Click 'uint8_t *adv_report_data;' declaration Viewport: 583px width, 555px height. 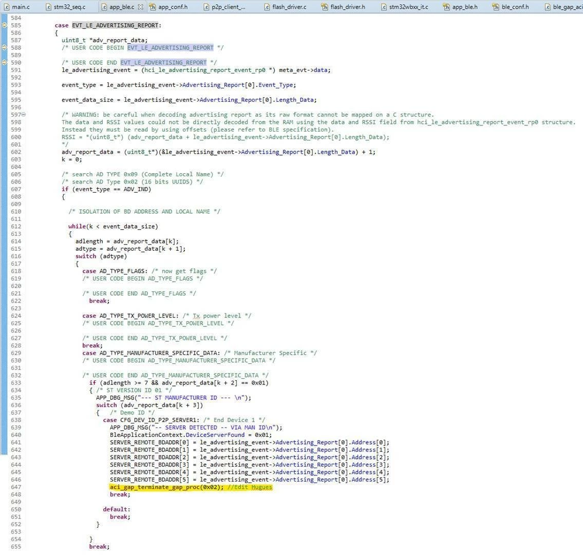(104, 40)
